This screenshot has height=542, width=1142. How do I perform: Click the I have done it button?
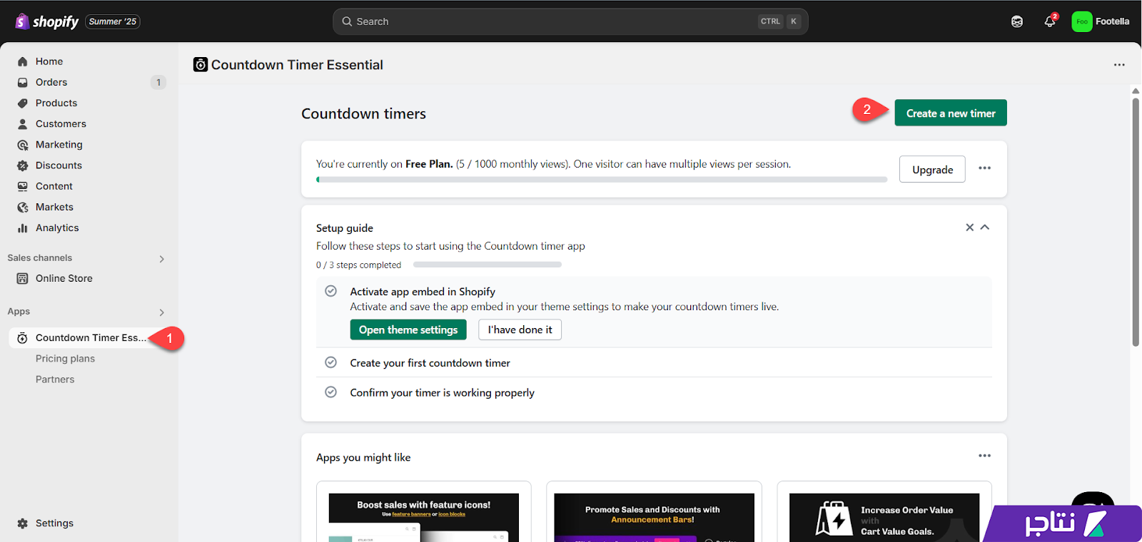click(x=520, y=329)
